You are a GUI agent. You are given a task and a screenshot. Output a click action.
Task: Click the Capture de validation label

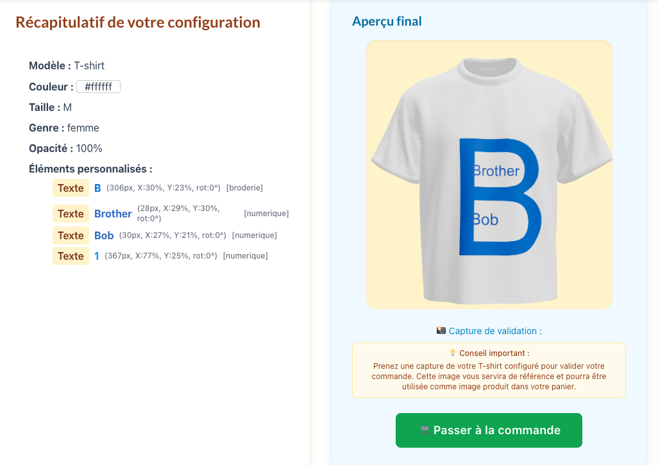[x=495, y=331]
